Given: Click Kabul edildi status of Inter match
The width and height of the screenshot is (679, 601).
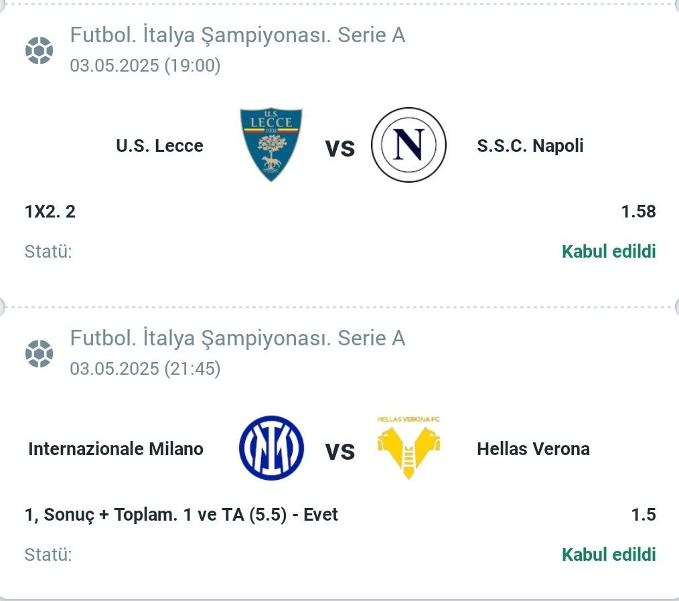Looking at the screenshot, I should [609, 555].
